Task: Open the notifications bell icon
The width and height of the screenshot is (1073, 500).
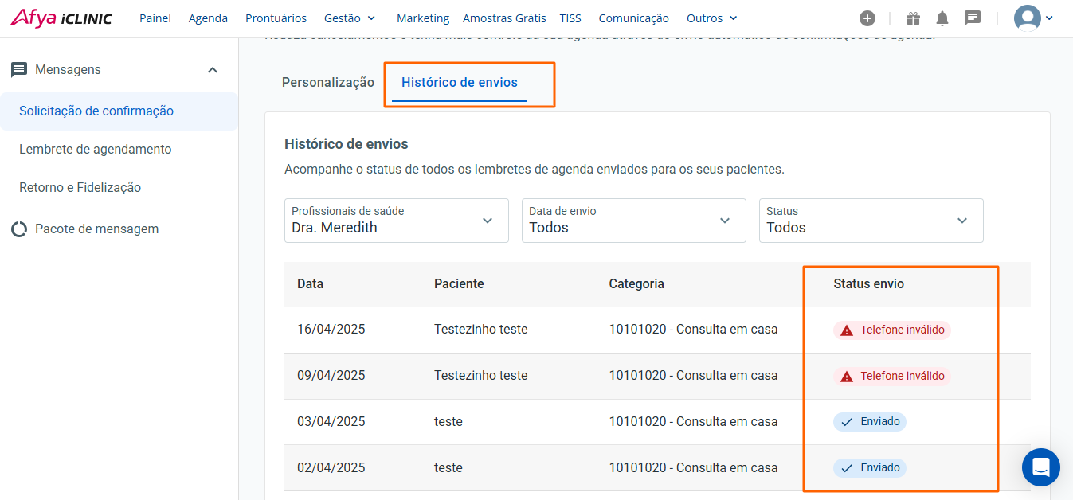Action: pos(942,18)
